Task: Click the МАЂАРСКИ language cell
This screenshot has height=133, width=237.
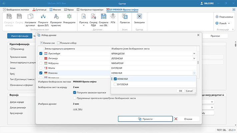Action: tap(153, 63)
